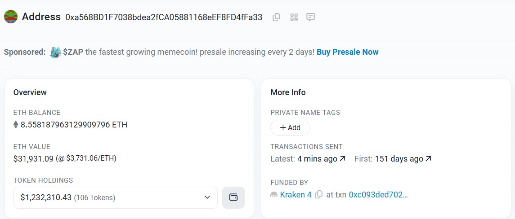Open arrow next to first transaction
Viewport: 515px width, 219px height.
coord(428,159)
